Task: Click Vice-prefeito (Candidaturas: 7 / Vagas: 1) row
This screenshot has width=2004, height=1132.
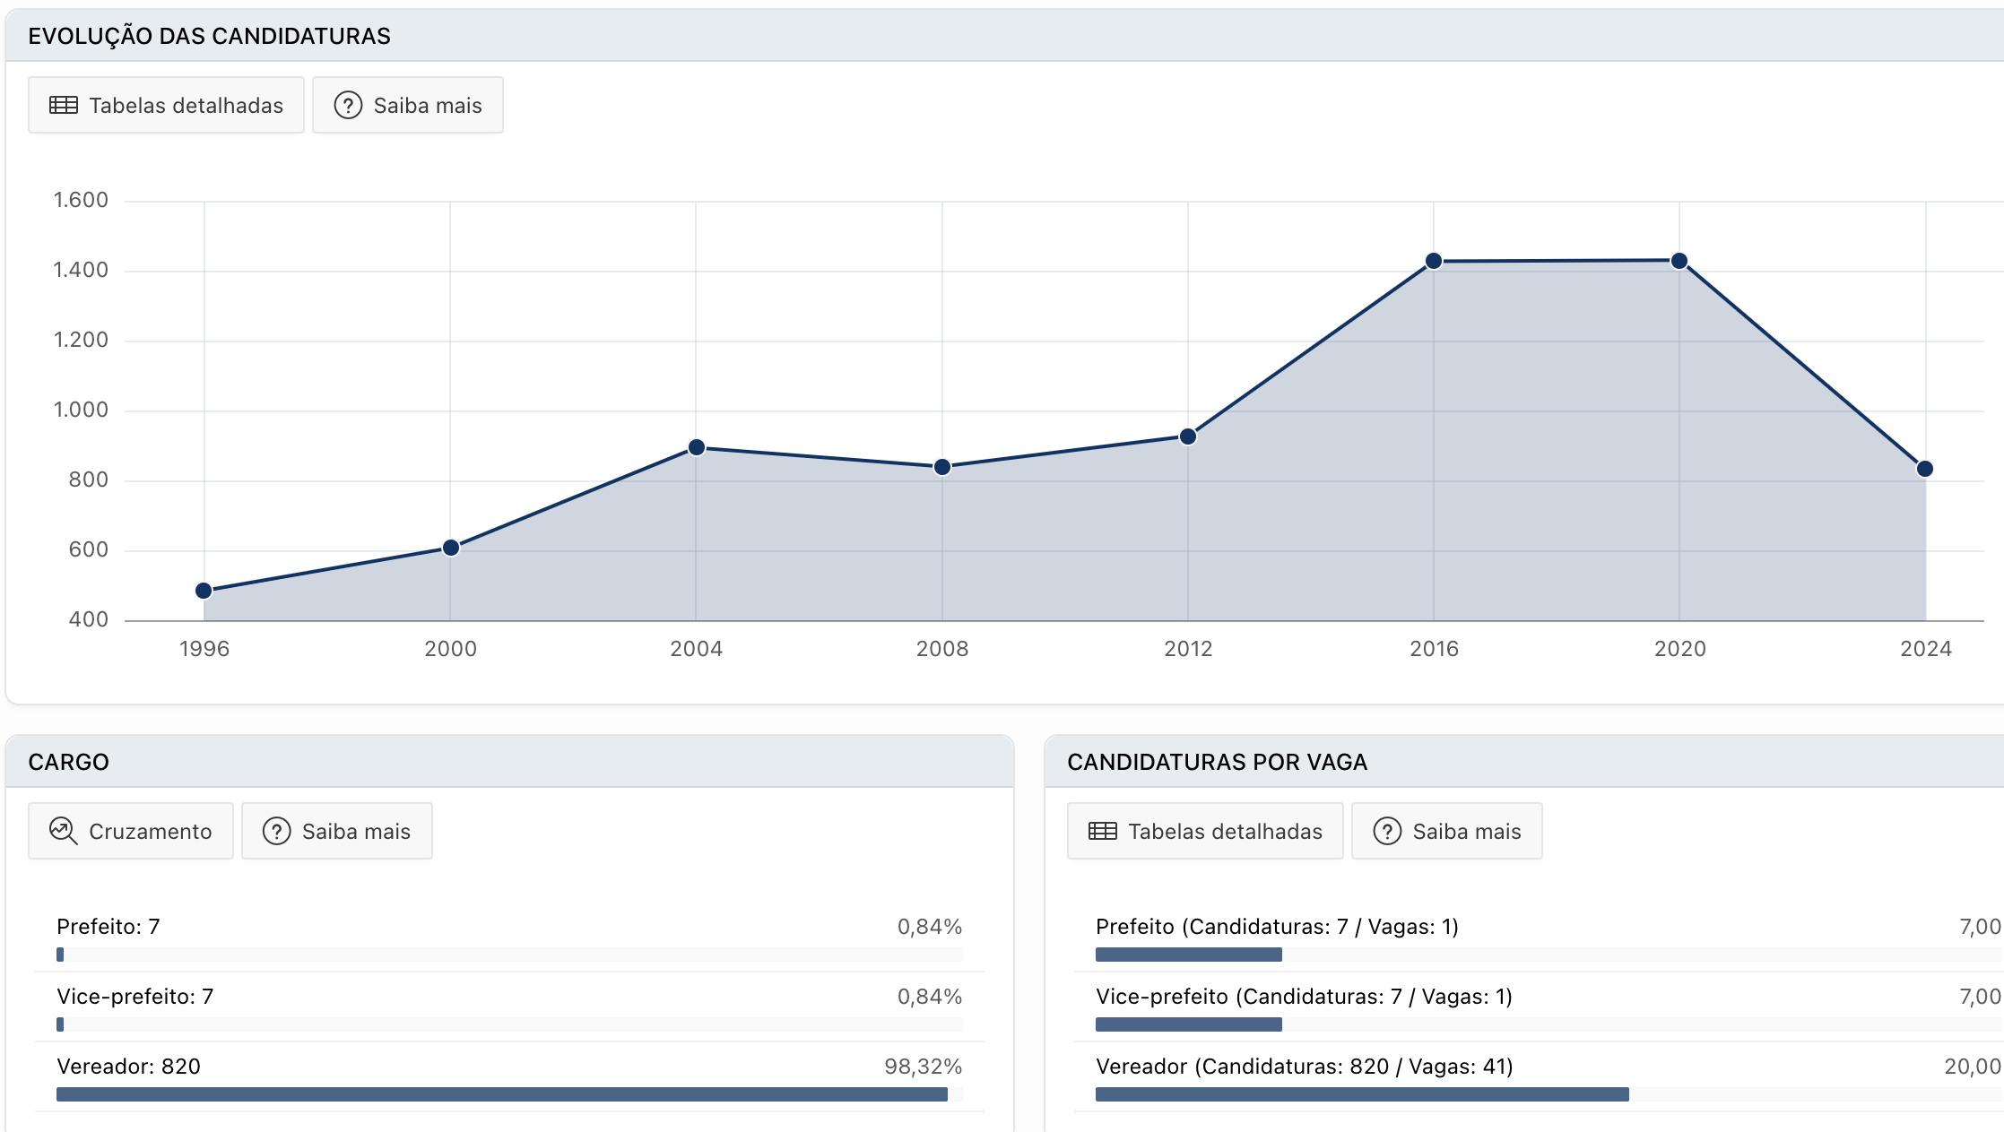Action: (x=1304, y=997)
